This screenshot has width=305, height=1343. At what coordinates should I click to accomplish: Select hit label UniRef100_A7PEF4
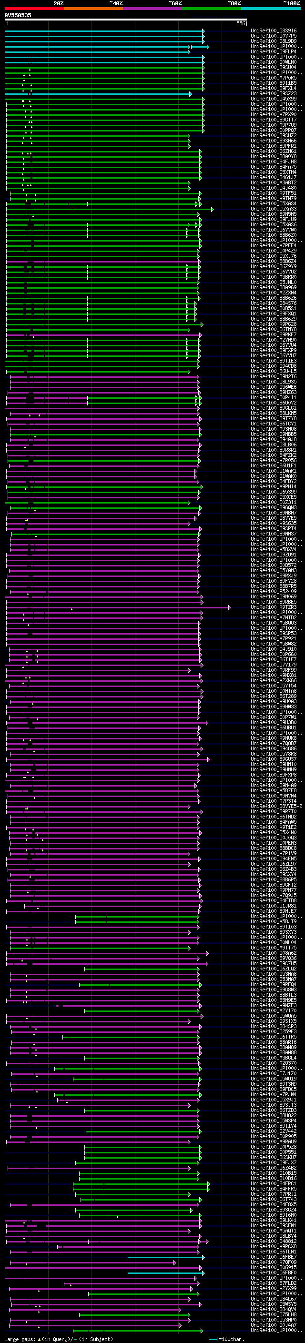click(274, 245)
